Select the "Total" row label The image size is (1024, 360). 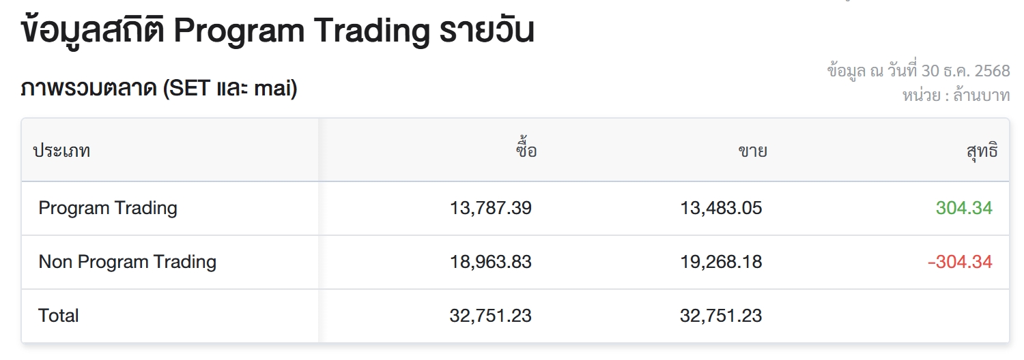click(59, 316)
